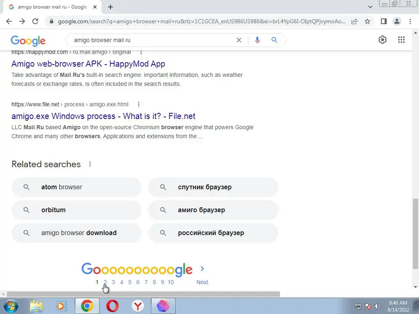Viewport: 419px width, 314px height.
Task: Bookmark this page with the star icon
Action: (367, 21)
